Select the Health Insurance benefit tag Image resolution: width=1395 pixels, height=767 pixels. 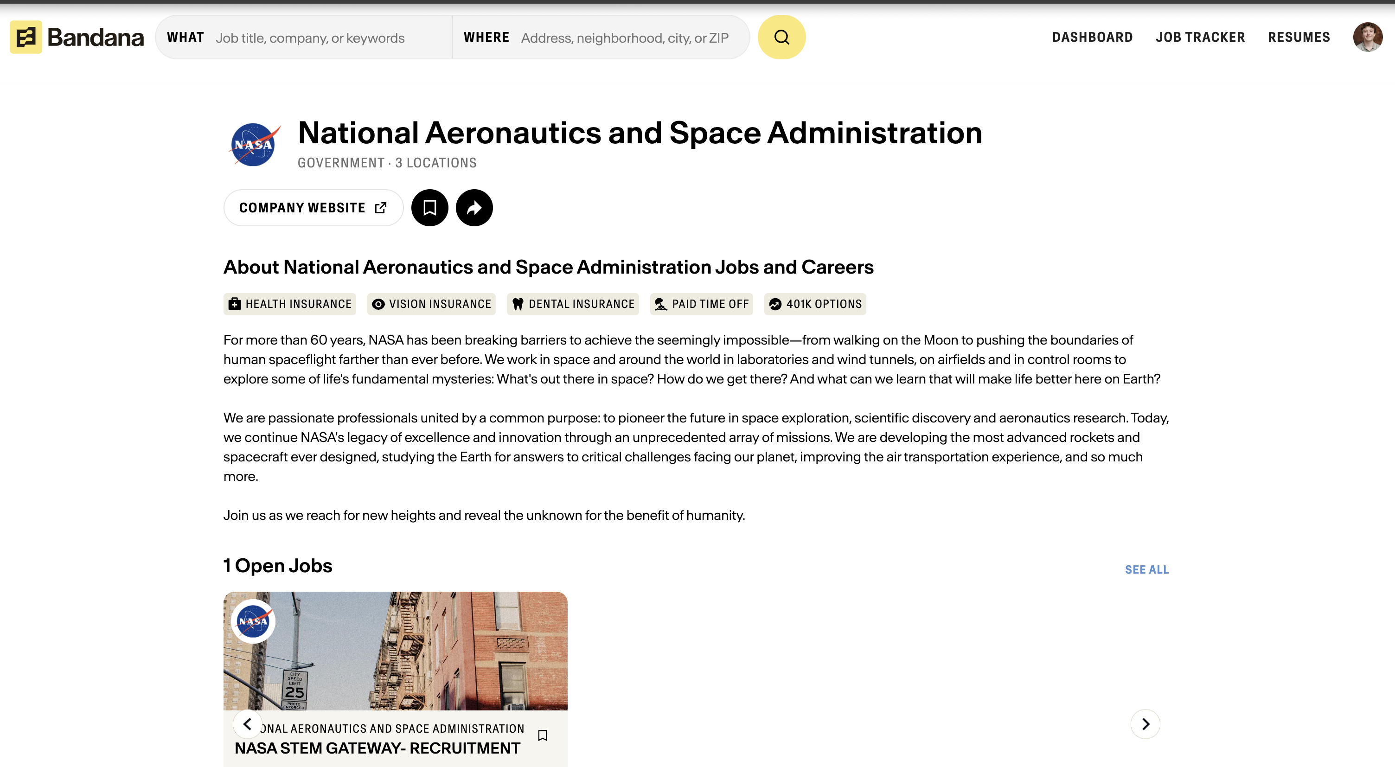click(290, 304)
